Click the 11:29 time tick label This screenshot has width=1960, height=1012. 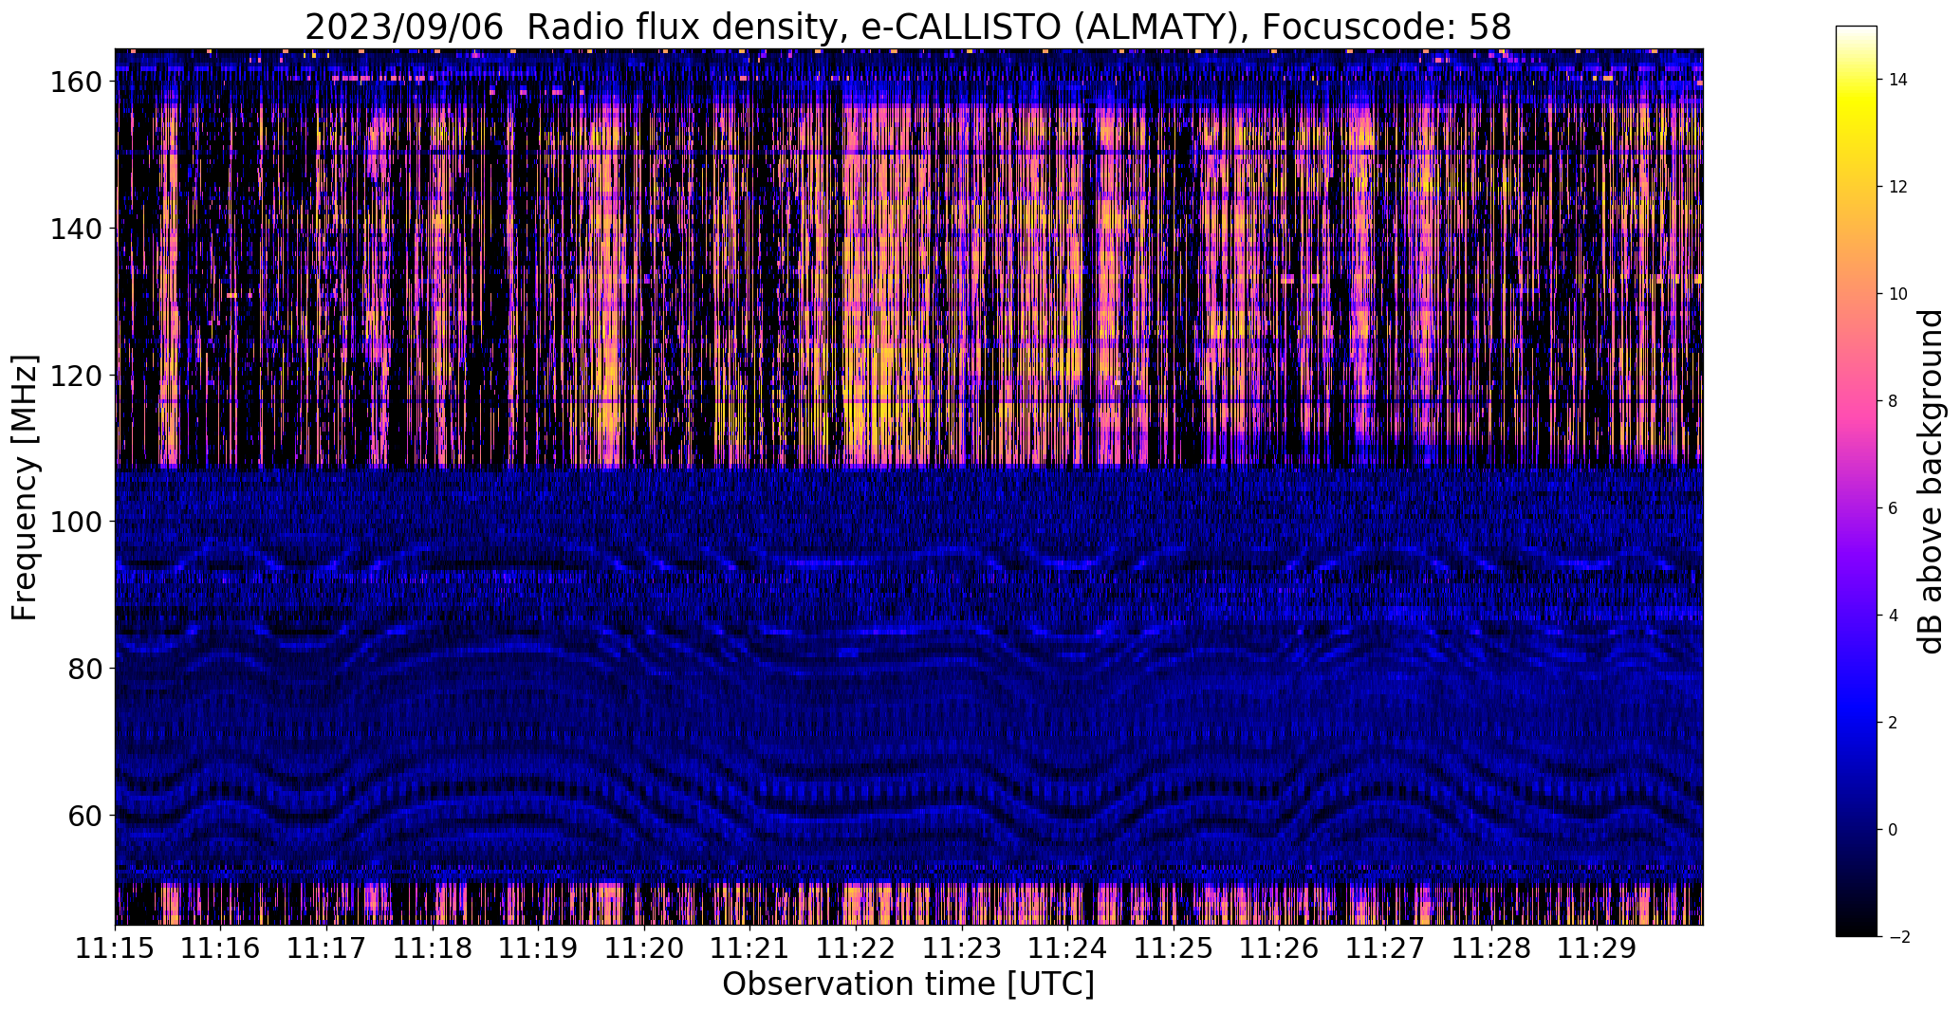(x=1597, y=948)
